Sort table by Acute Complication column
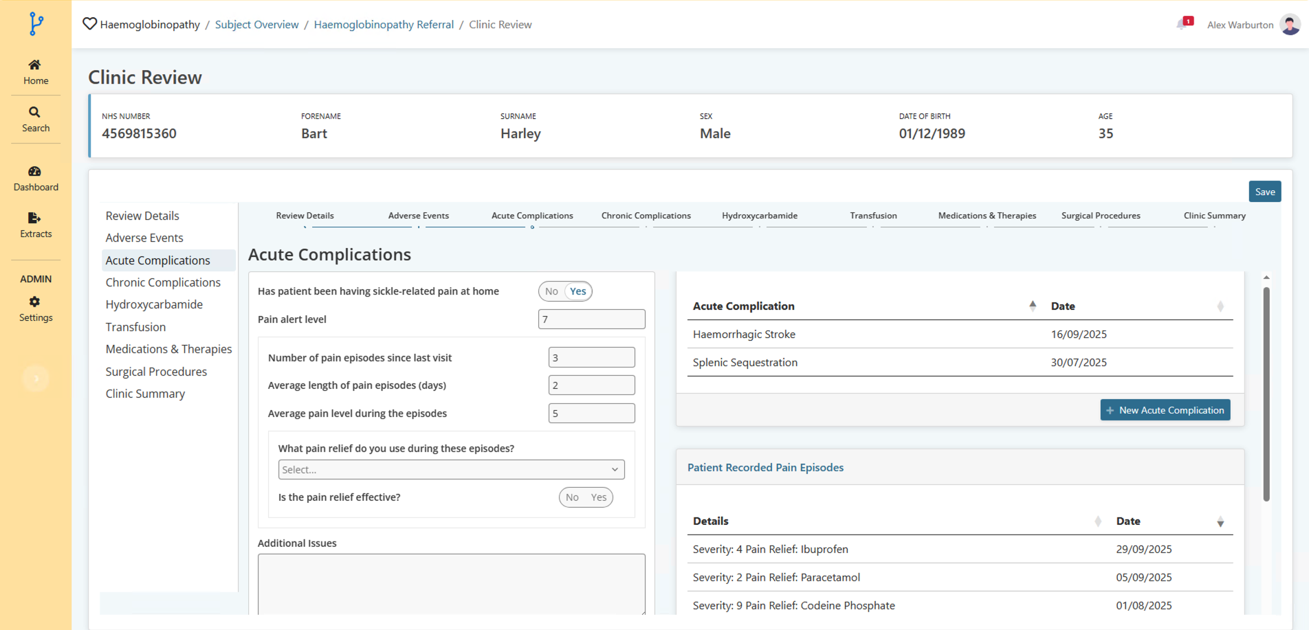Image resolution: width=1309 pixels, height=630 pixels. [x=1032, y=306]
